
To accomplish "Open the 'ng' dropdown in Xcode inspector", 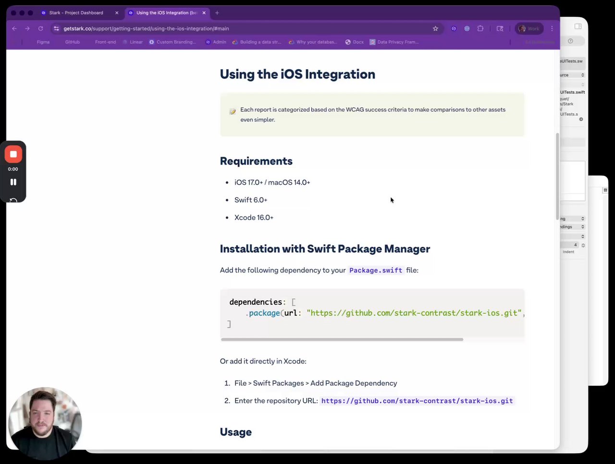I will click(572, 219).
